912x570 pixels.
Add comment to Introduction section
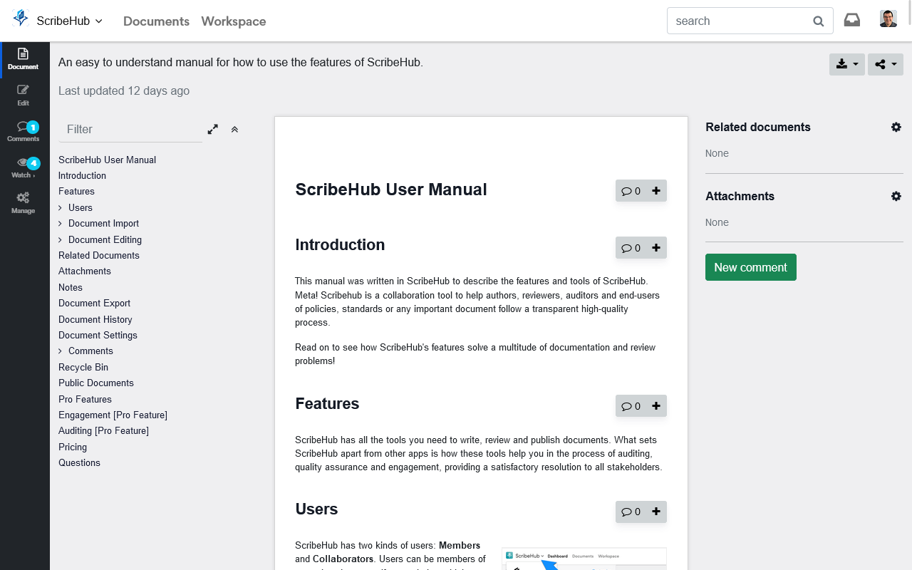pyautogui.click(x=656, y=248)
